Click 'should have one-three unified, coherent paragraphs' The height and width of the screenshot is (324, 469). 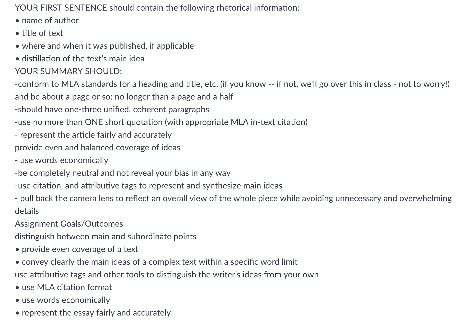[112, 109]
